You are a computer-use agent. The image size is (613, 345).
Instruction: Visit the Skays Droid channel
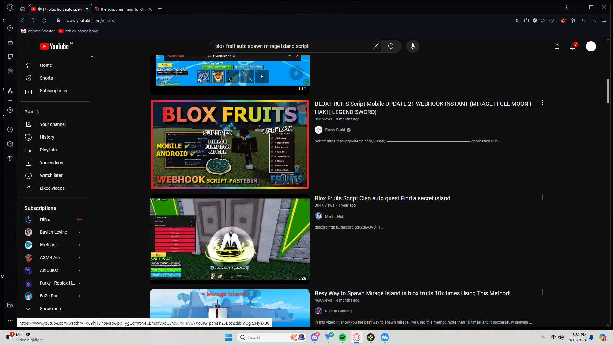point(335,130)
